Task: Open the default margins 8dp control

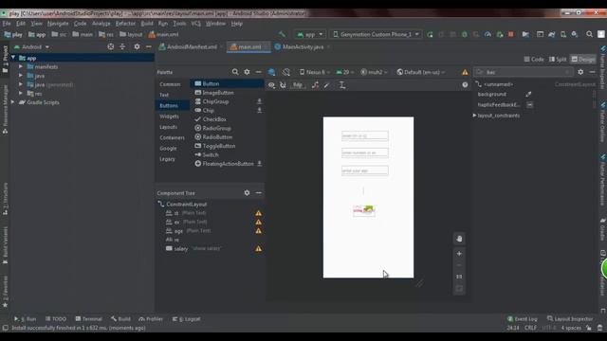Action: 297,85
